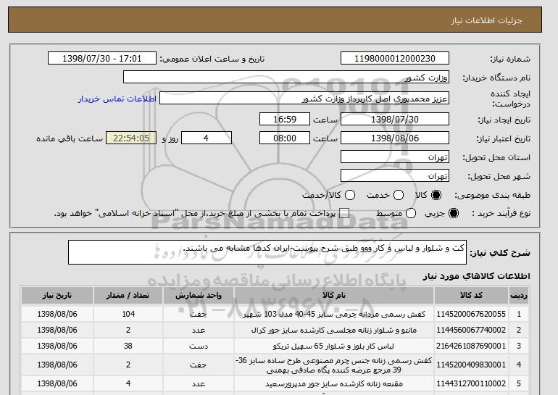Click unit دست in row 3
This screenshot has height=395, width=558.
coord(199,346)
